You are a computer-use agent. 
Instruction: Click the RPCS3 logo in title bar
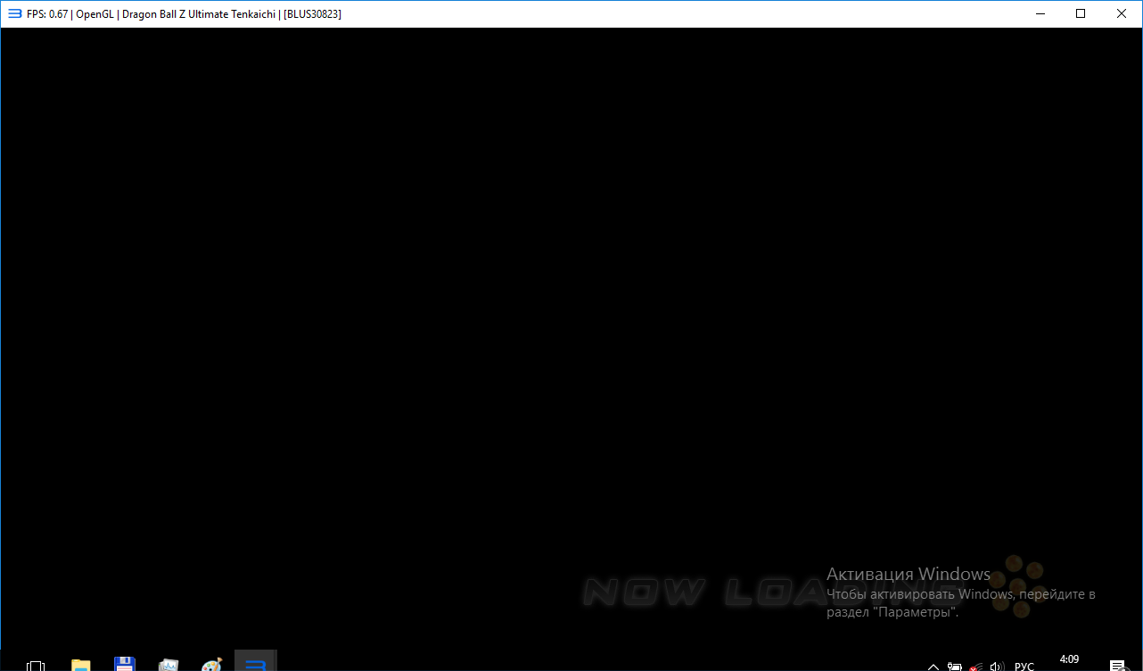click(x=15, y=14)
